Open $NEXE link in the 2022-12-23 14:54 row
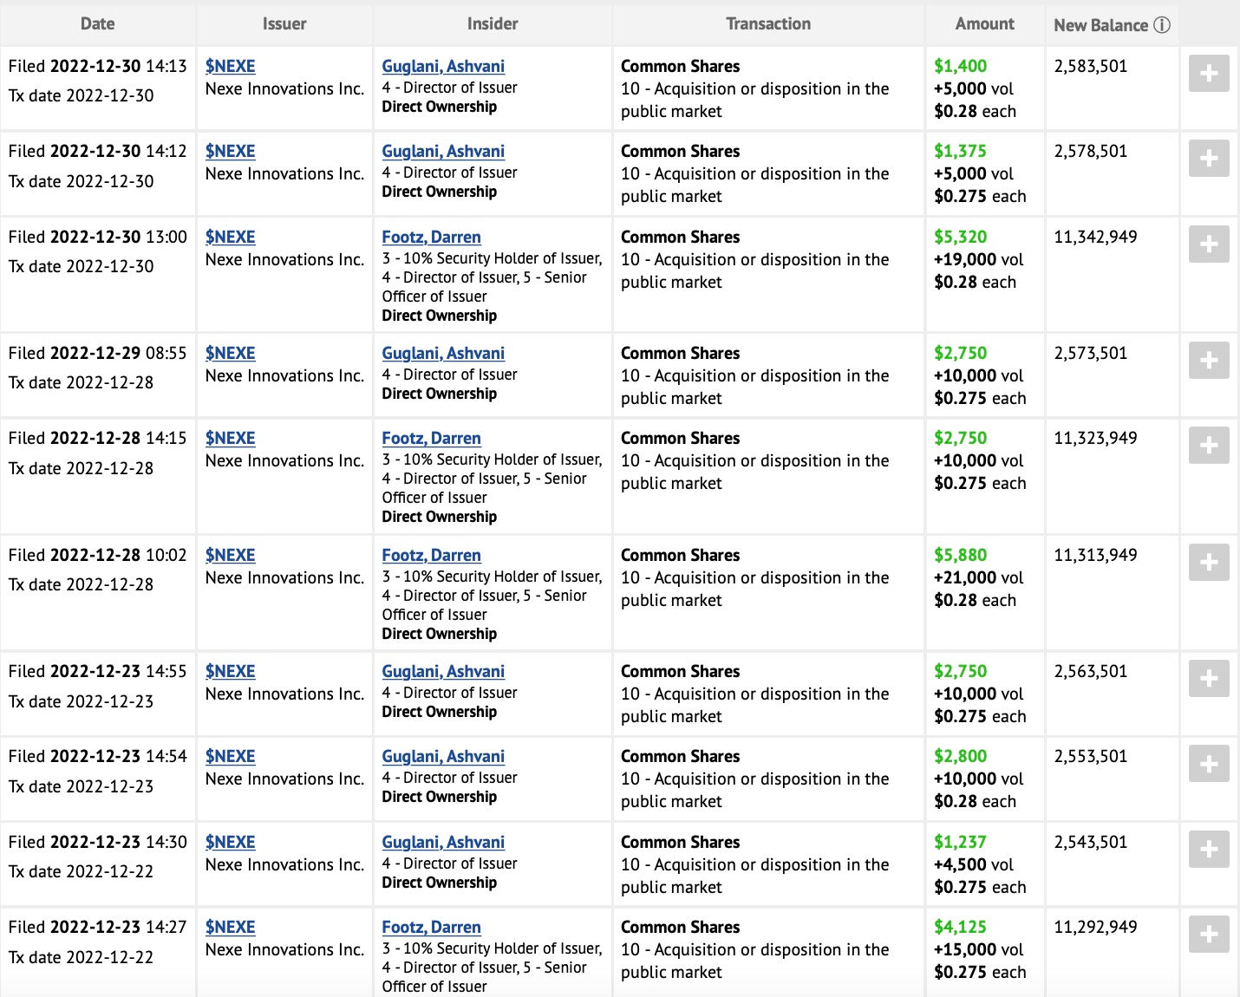 coord(230,756)
